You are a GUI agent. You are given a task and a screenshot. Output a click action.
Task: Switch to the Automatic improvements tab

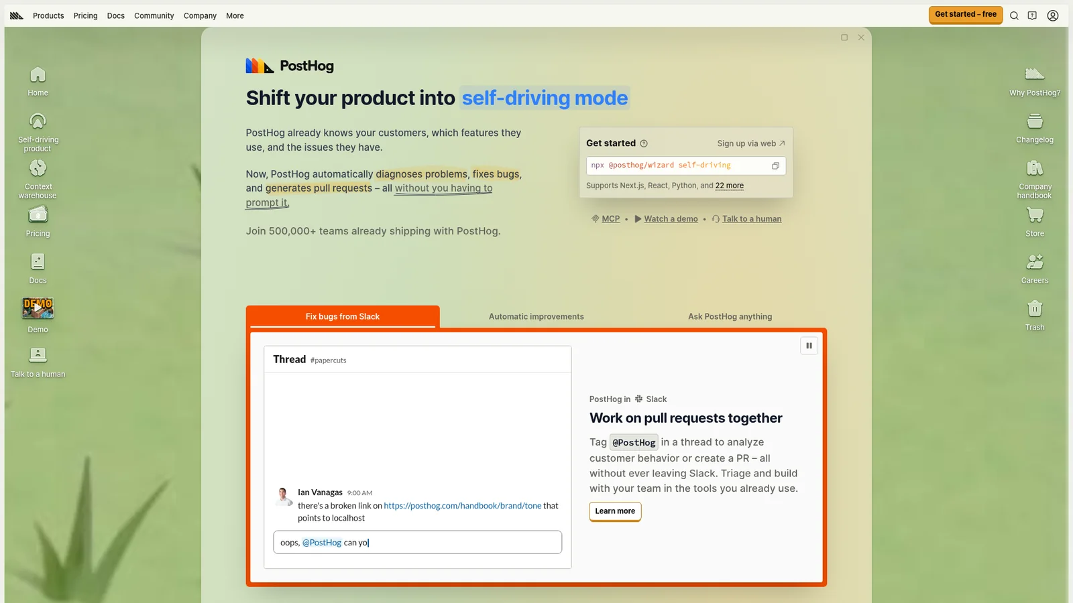coord(536,316)
